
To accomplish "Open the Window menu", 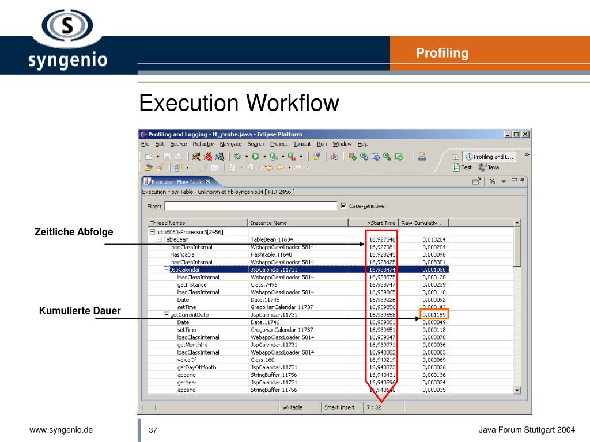I will point(342,144).
